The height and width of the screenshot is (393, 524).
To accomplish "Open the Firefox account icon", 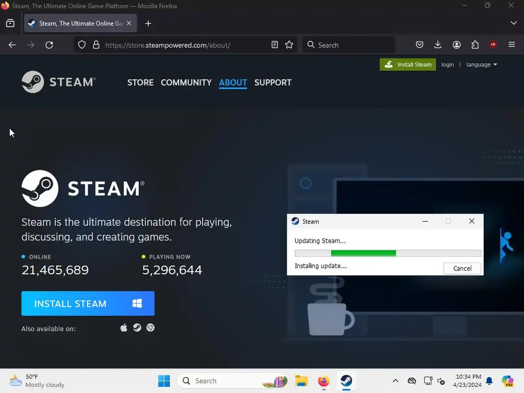I will [x=456, y=45].
